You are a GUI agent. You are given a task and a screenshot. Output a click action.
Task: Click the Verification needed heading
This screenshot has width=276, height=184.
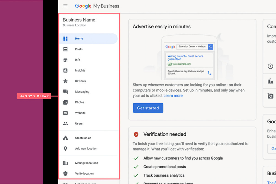click(165, 134)
